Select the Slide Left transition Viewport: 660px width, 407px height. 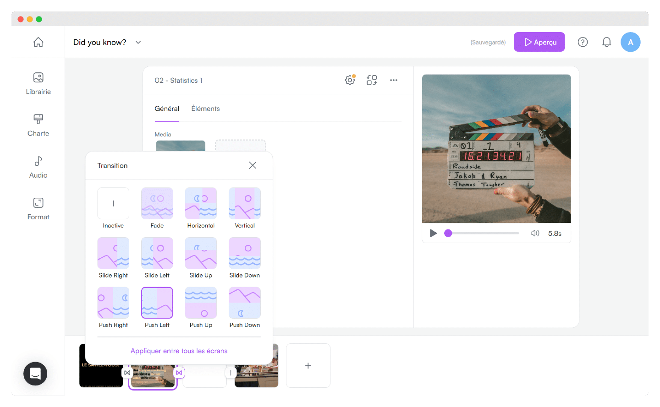[157, 253]
